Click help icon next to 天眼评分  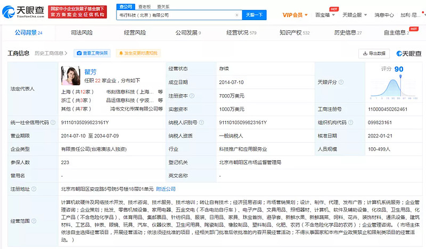point(341,82)
